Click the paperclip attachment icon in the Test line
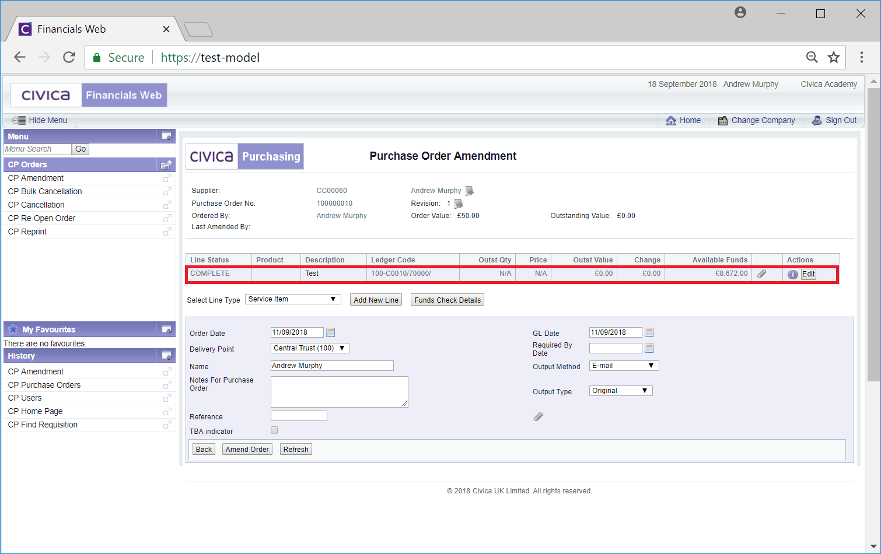 coord(761,274)
